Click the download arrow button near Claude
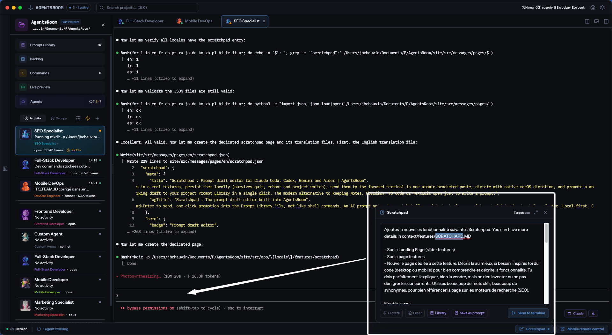The width and height of the screenshot is (612, 335). (x=593, y=313)
